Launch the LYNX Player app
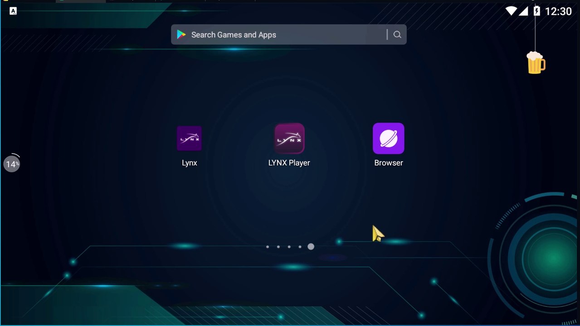Image resolution: width=580 pixels, height=326 pixels. coord(289,139)
